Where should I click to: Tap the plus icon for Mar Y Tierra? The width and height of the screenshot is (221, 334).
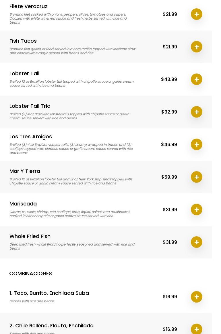(x=197, y=177)
